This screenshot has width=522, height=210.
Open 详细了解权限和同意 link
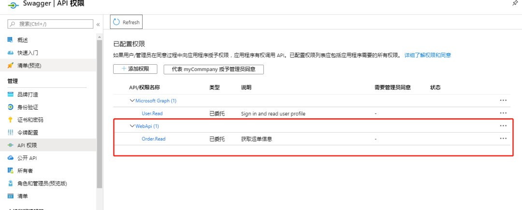(428, 55)
